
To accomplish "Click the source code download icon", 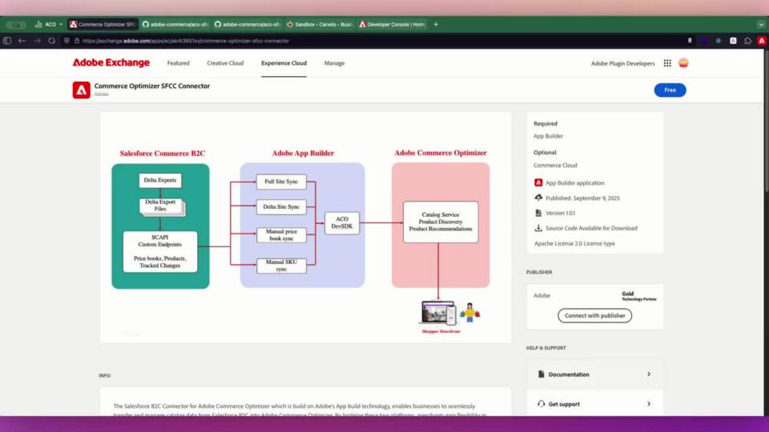I will [538, 228].
